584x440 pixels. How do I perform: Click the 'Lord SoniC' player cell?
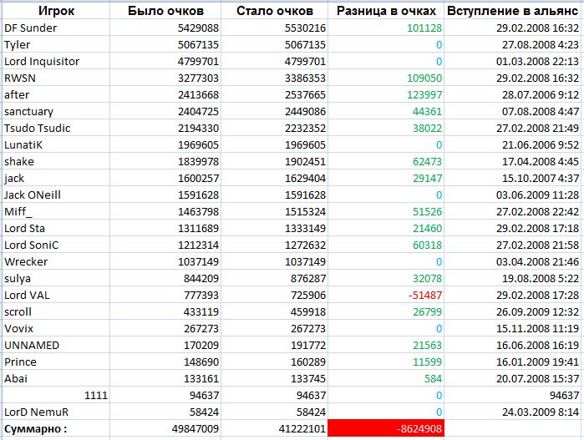56,245
